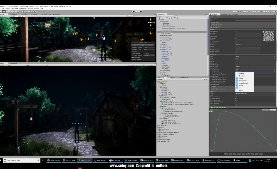Click the Restart button in Particle Effect
277x169 pixels.
[143, 45]
